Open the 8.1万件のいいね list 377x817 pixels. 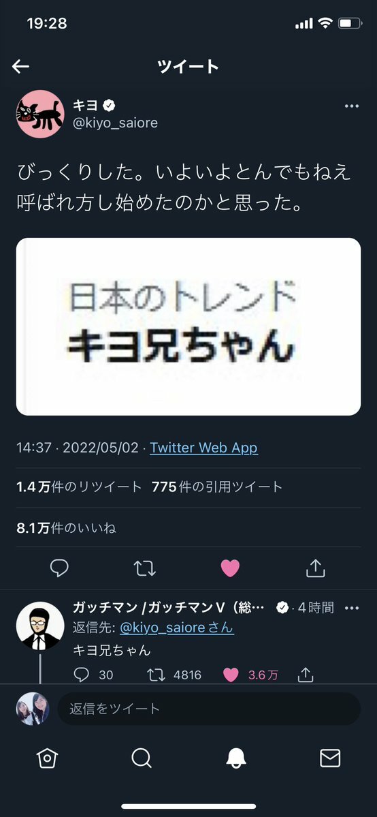[66, 528]
